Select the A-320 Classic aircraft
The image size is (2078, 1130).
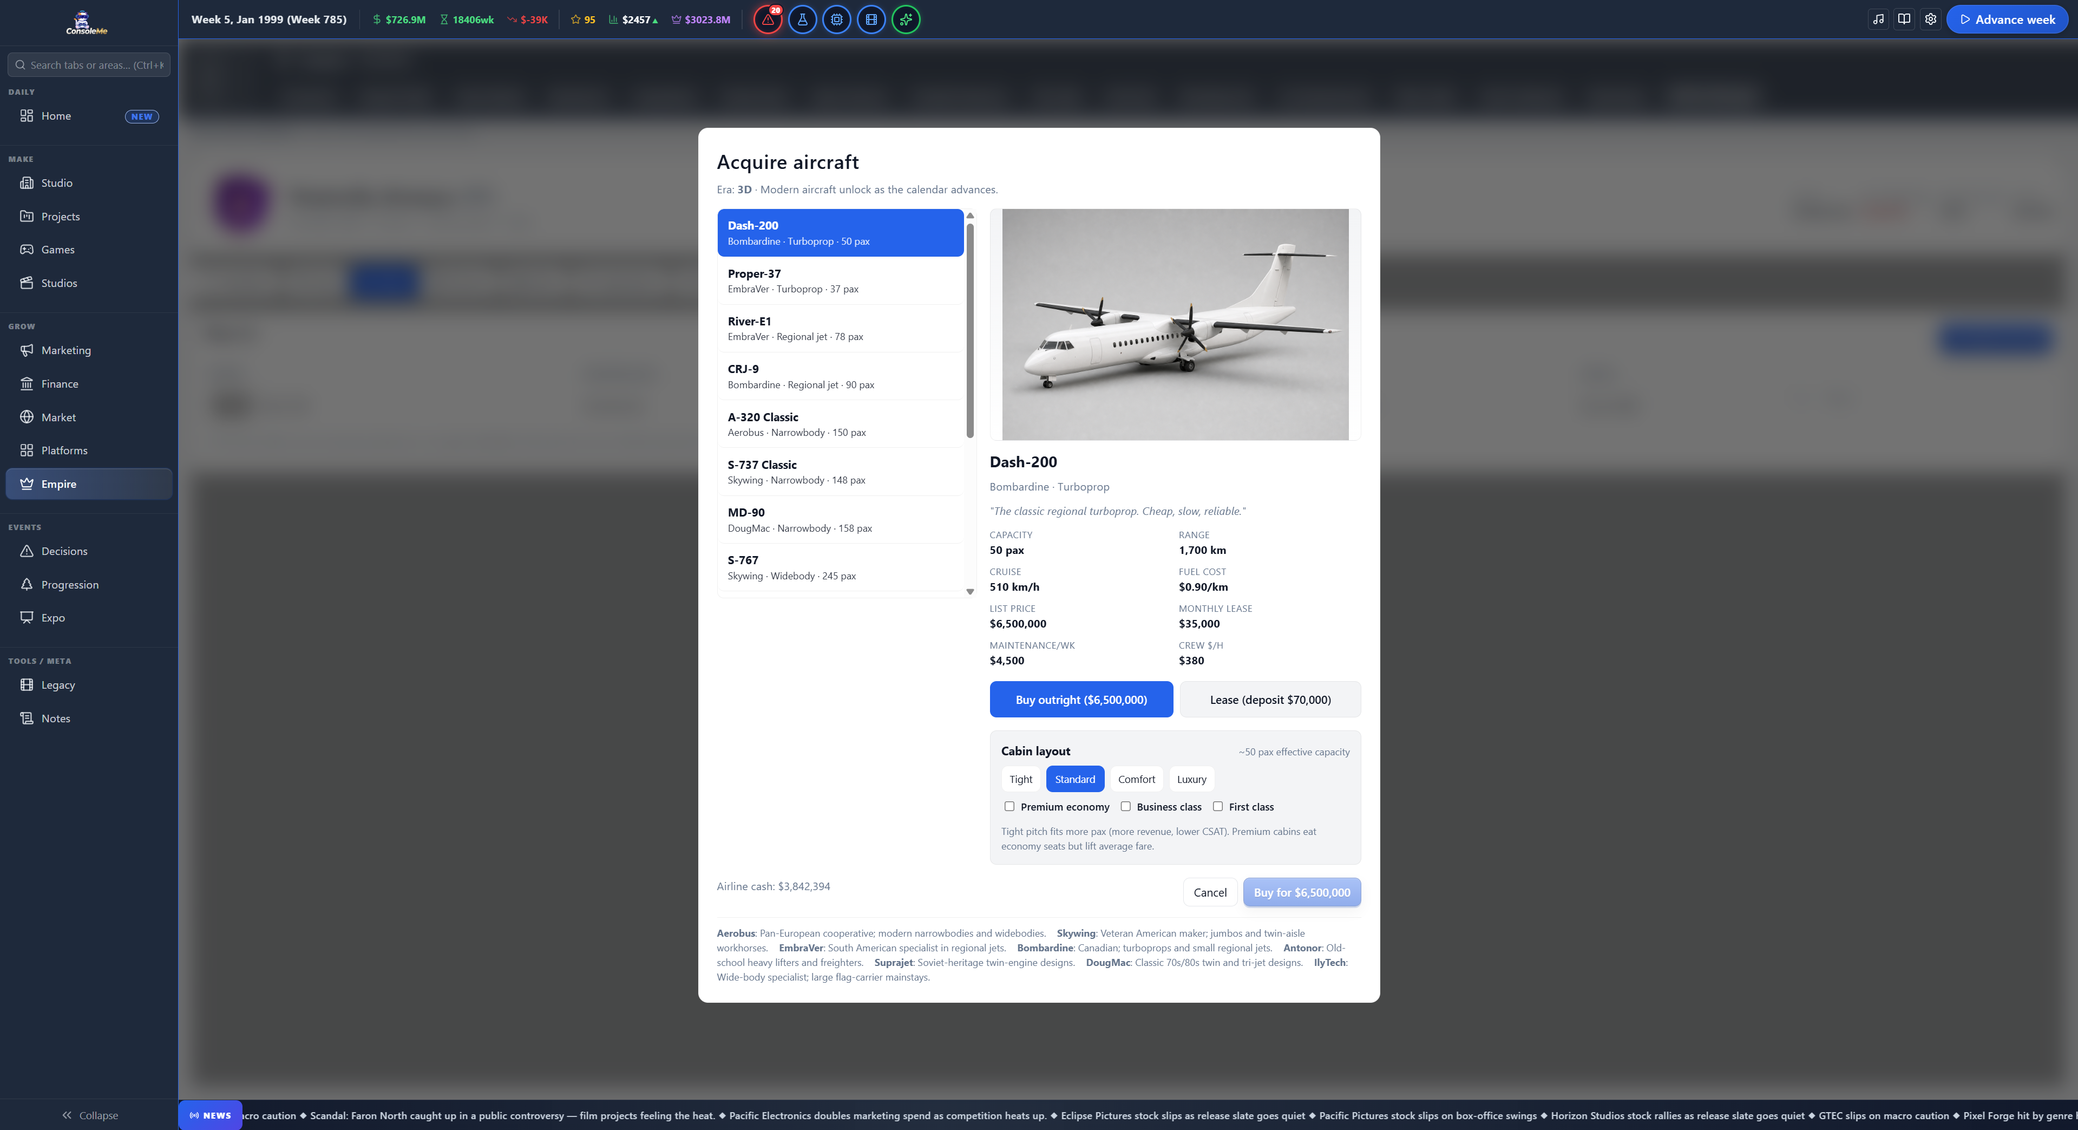click(841, 424)
